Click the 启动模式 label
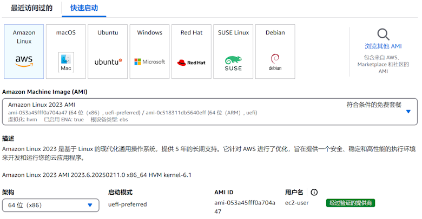422x219 pixels. pyautogui.click(x=120, y=193)
